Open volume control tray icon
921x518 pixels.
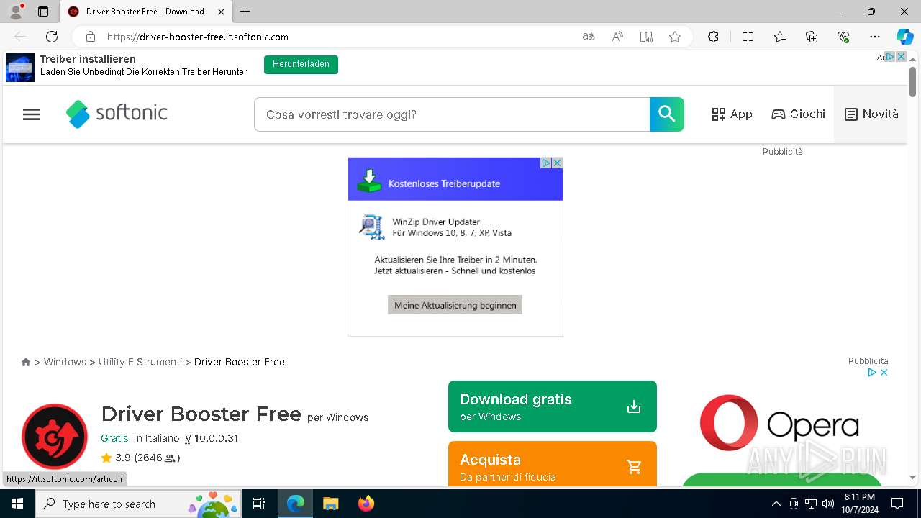point(827,504)
